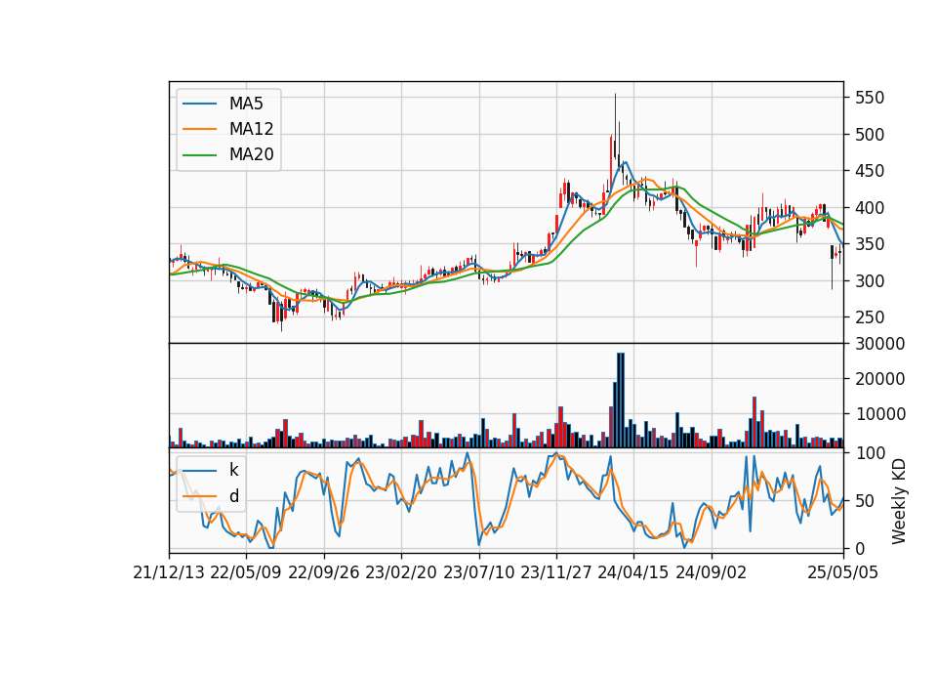
Task: Click the 25/05/05 date tick label
Action: click(843, 572)
